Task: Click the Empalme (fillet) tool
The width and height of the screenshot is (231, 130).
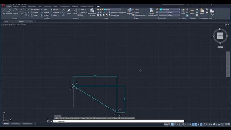Action: (x=55, y=12)
